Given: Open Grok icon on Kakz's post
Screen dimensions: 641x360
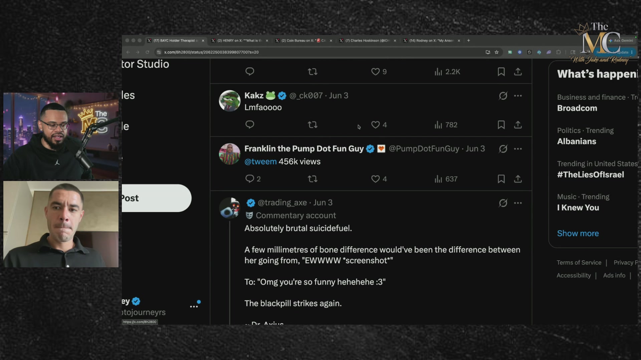Looking at the screenshot, I should click(x=503, y=96).
